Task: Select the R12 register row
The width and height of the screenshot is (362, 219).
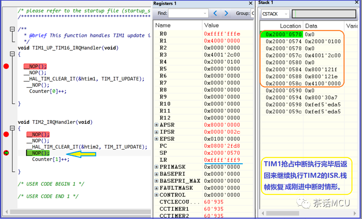Action: pos(203,118)
